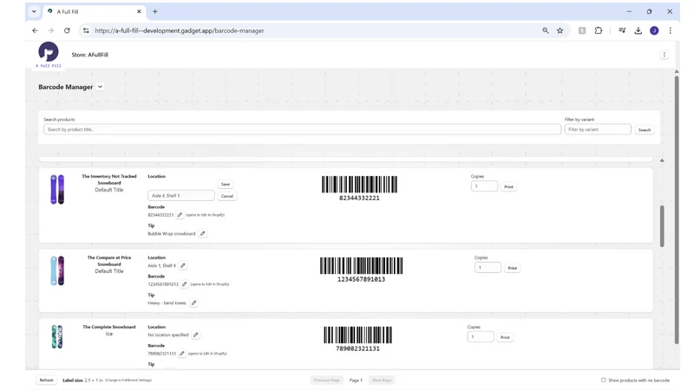Click the product list scrollbar thumb
Screen dimensions: 694x390
[662, 226]
